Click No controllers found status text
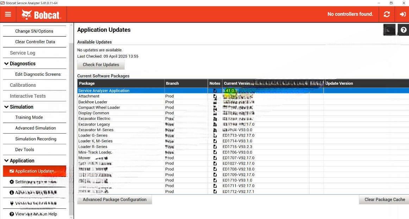Screen dimensions: 409x219 tap(350, 14)
